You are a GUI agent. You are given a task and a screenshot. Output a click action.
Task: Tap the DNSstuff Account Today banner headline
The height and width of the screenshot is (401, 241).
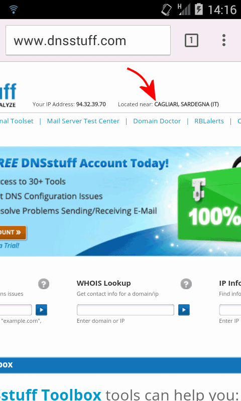click(x=84, y=163)
